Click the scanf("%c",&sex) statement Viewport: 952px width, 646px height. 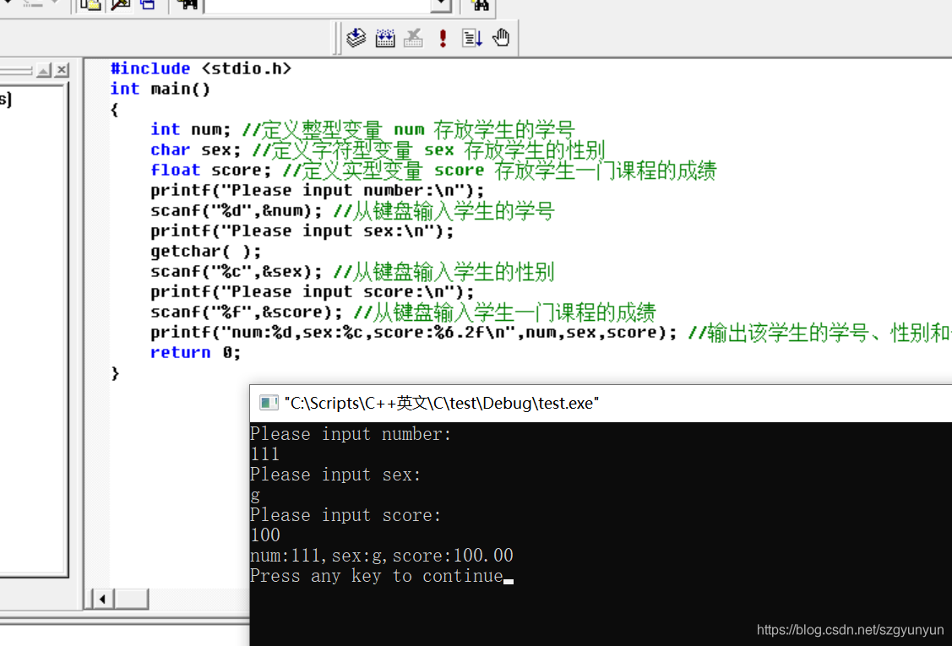click(237, 271)
